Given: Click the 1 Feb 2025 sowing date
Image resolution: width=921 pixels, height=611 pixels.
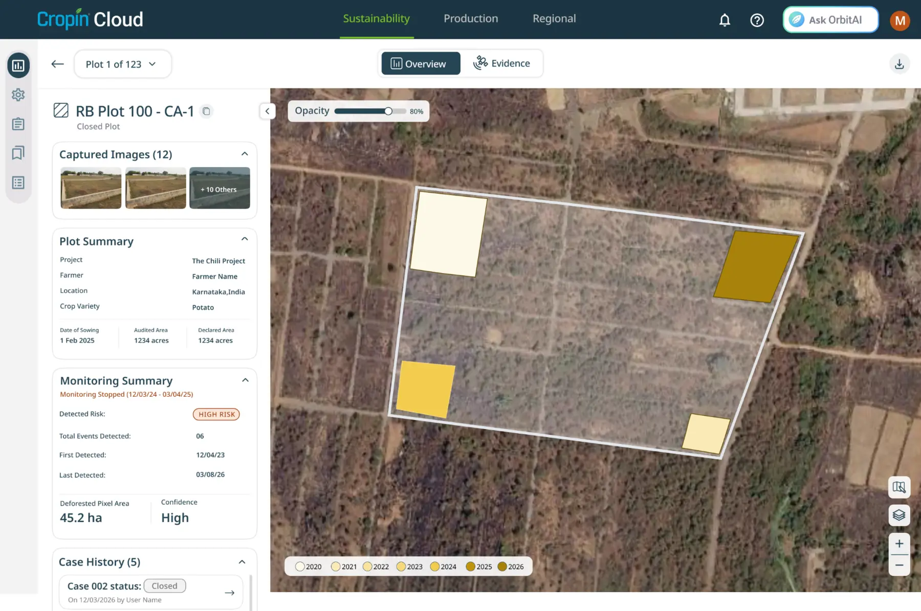Looking at the screenshot, I should coord(77,341).
